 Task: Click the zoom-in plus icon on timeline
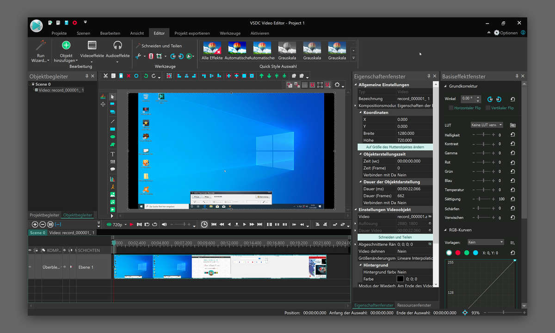(x=35, y=224)
